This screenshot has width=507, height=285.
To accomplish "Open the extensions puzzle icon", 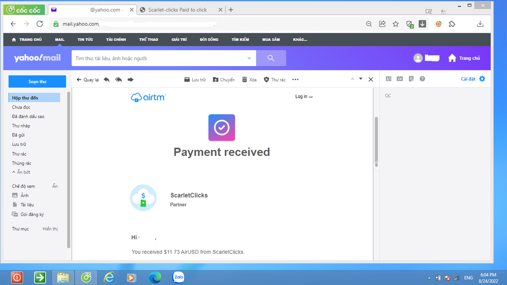I will click(452, 24).
